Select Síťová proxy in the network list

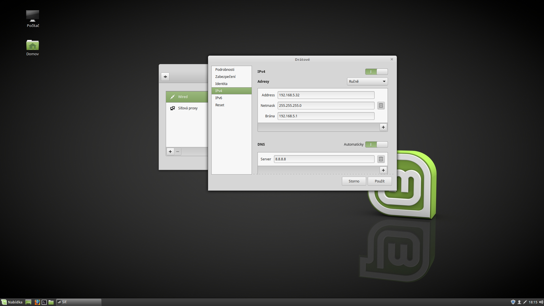[x=188, y=108]
